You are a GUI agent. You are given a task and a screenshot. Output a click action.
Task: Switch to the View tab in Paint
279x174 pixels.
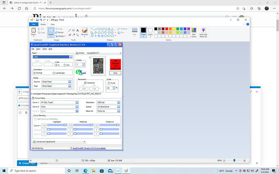click(53, 24)
